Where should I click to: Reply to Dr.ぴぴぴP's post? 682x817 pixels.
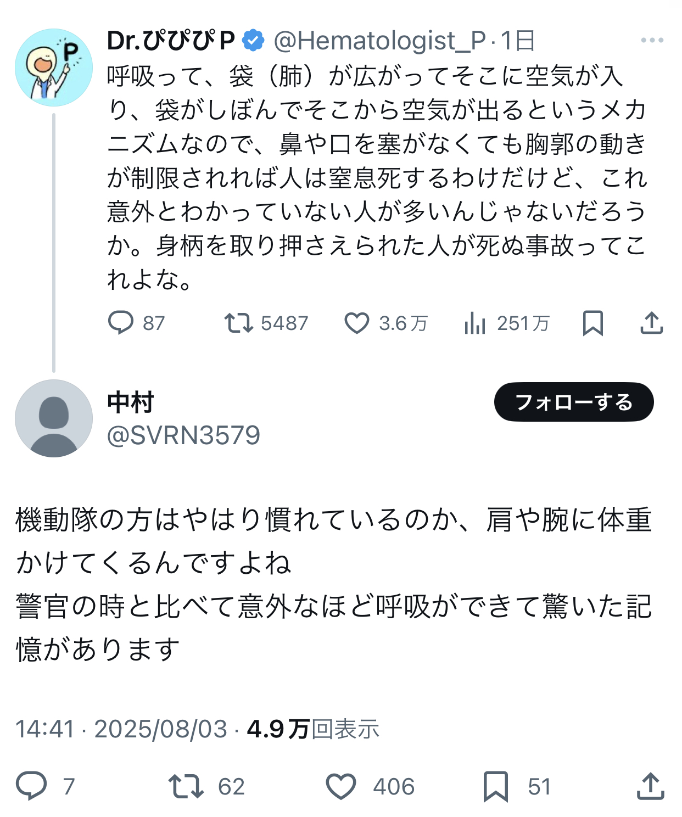[x=121, y=323]
